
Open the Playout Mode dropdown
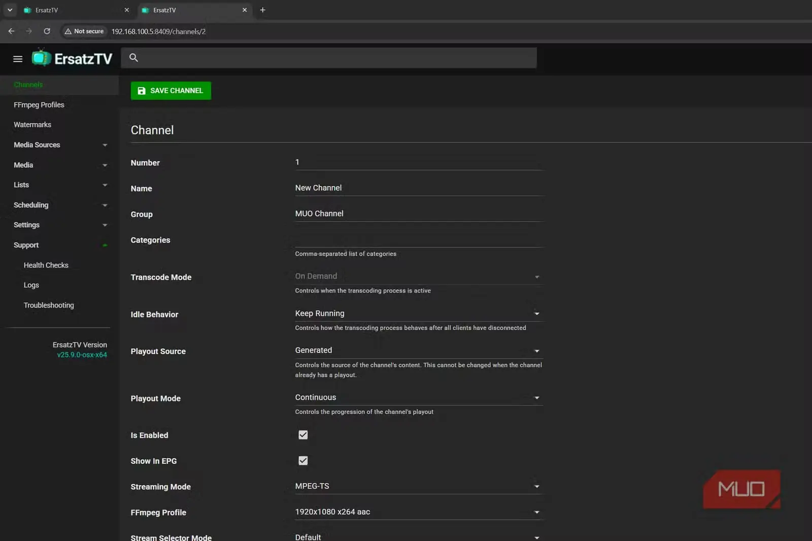pos(419,398)
